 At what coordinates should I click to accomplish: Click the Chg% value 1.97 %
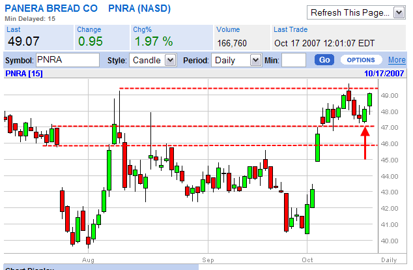154,41
